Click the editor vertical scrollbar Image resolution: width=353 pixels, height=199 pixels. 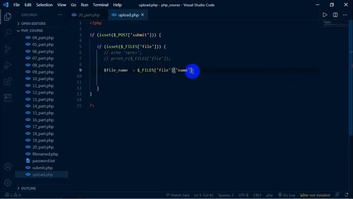coord(351,78)
